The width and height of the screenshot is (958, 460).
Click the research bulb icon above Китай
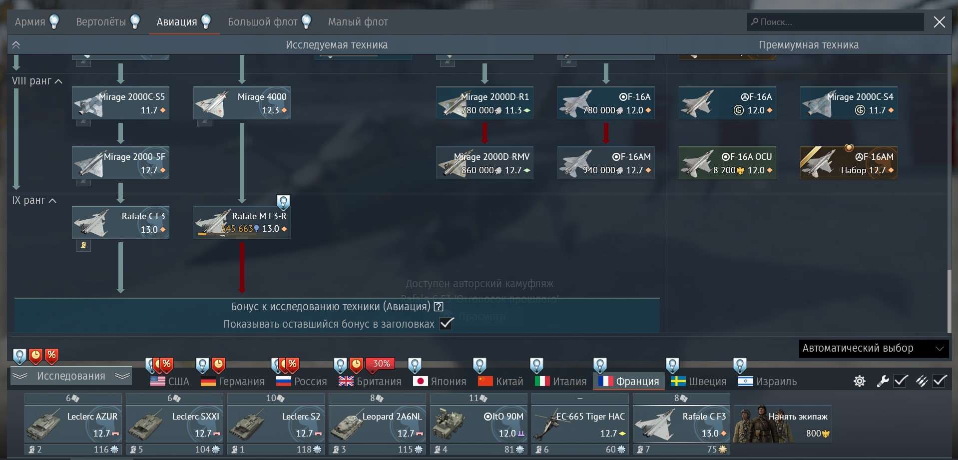479,365
